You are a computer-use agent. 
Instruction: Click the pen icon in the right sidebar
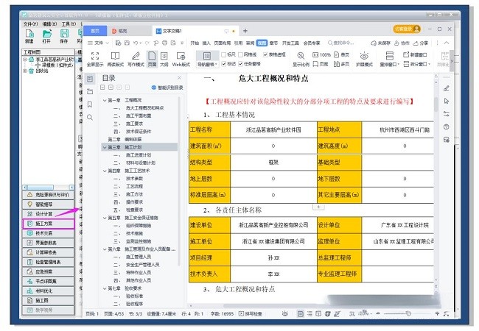coord(447,88)
